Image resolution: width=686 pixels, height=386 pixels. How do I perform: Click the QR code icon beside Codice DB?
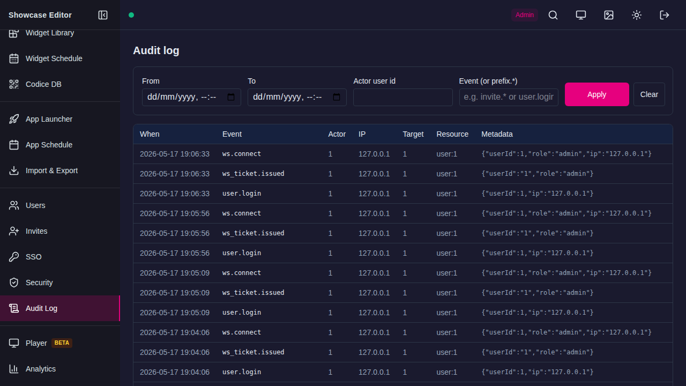(14, 84)
